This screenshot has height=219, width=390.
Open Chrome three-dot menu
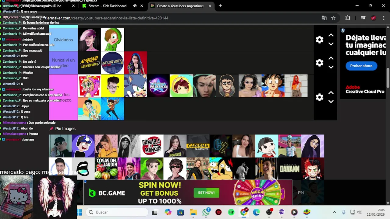384,18
